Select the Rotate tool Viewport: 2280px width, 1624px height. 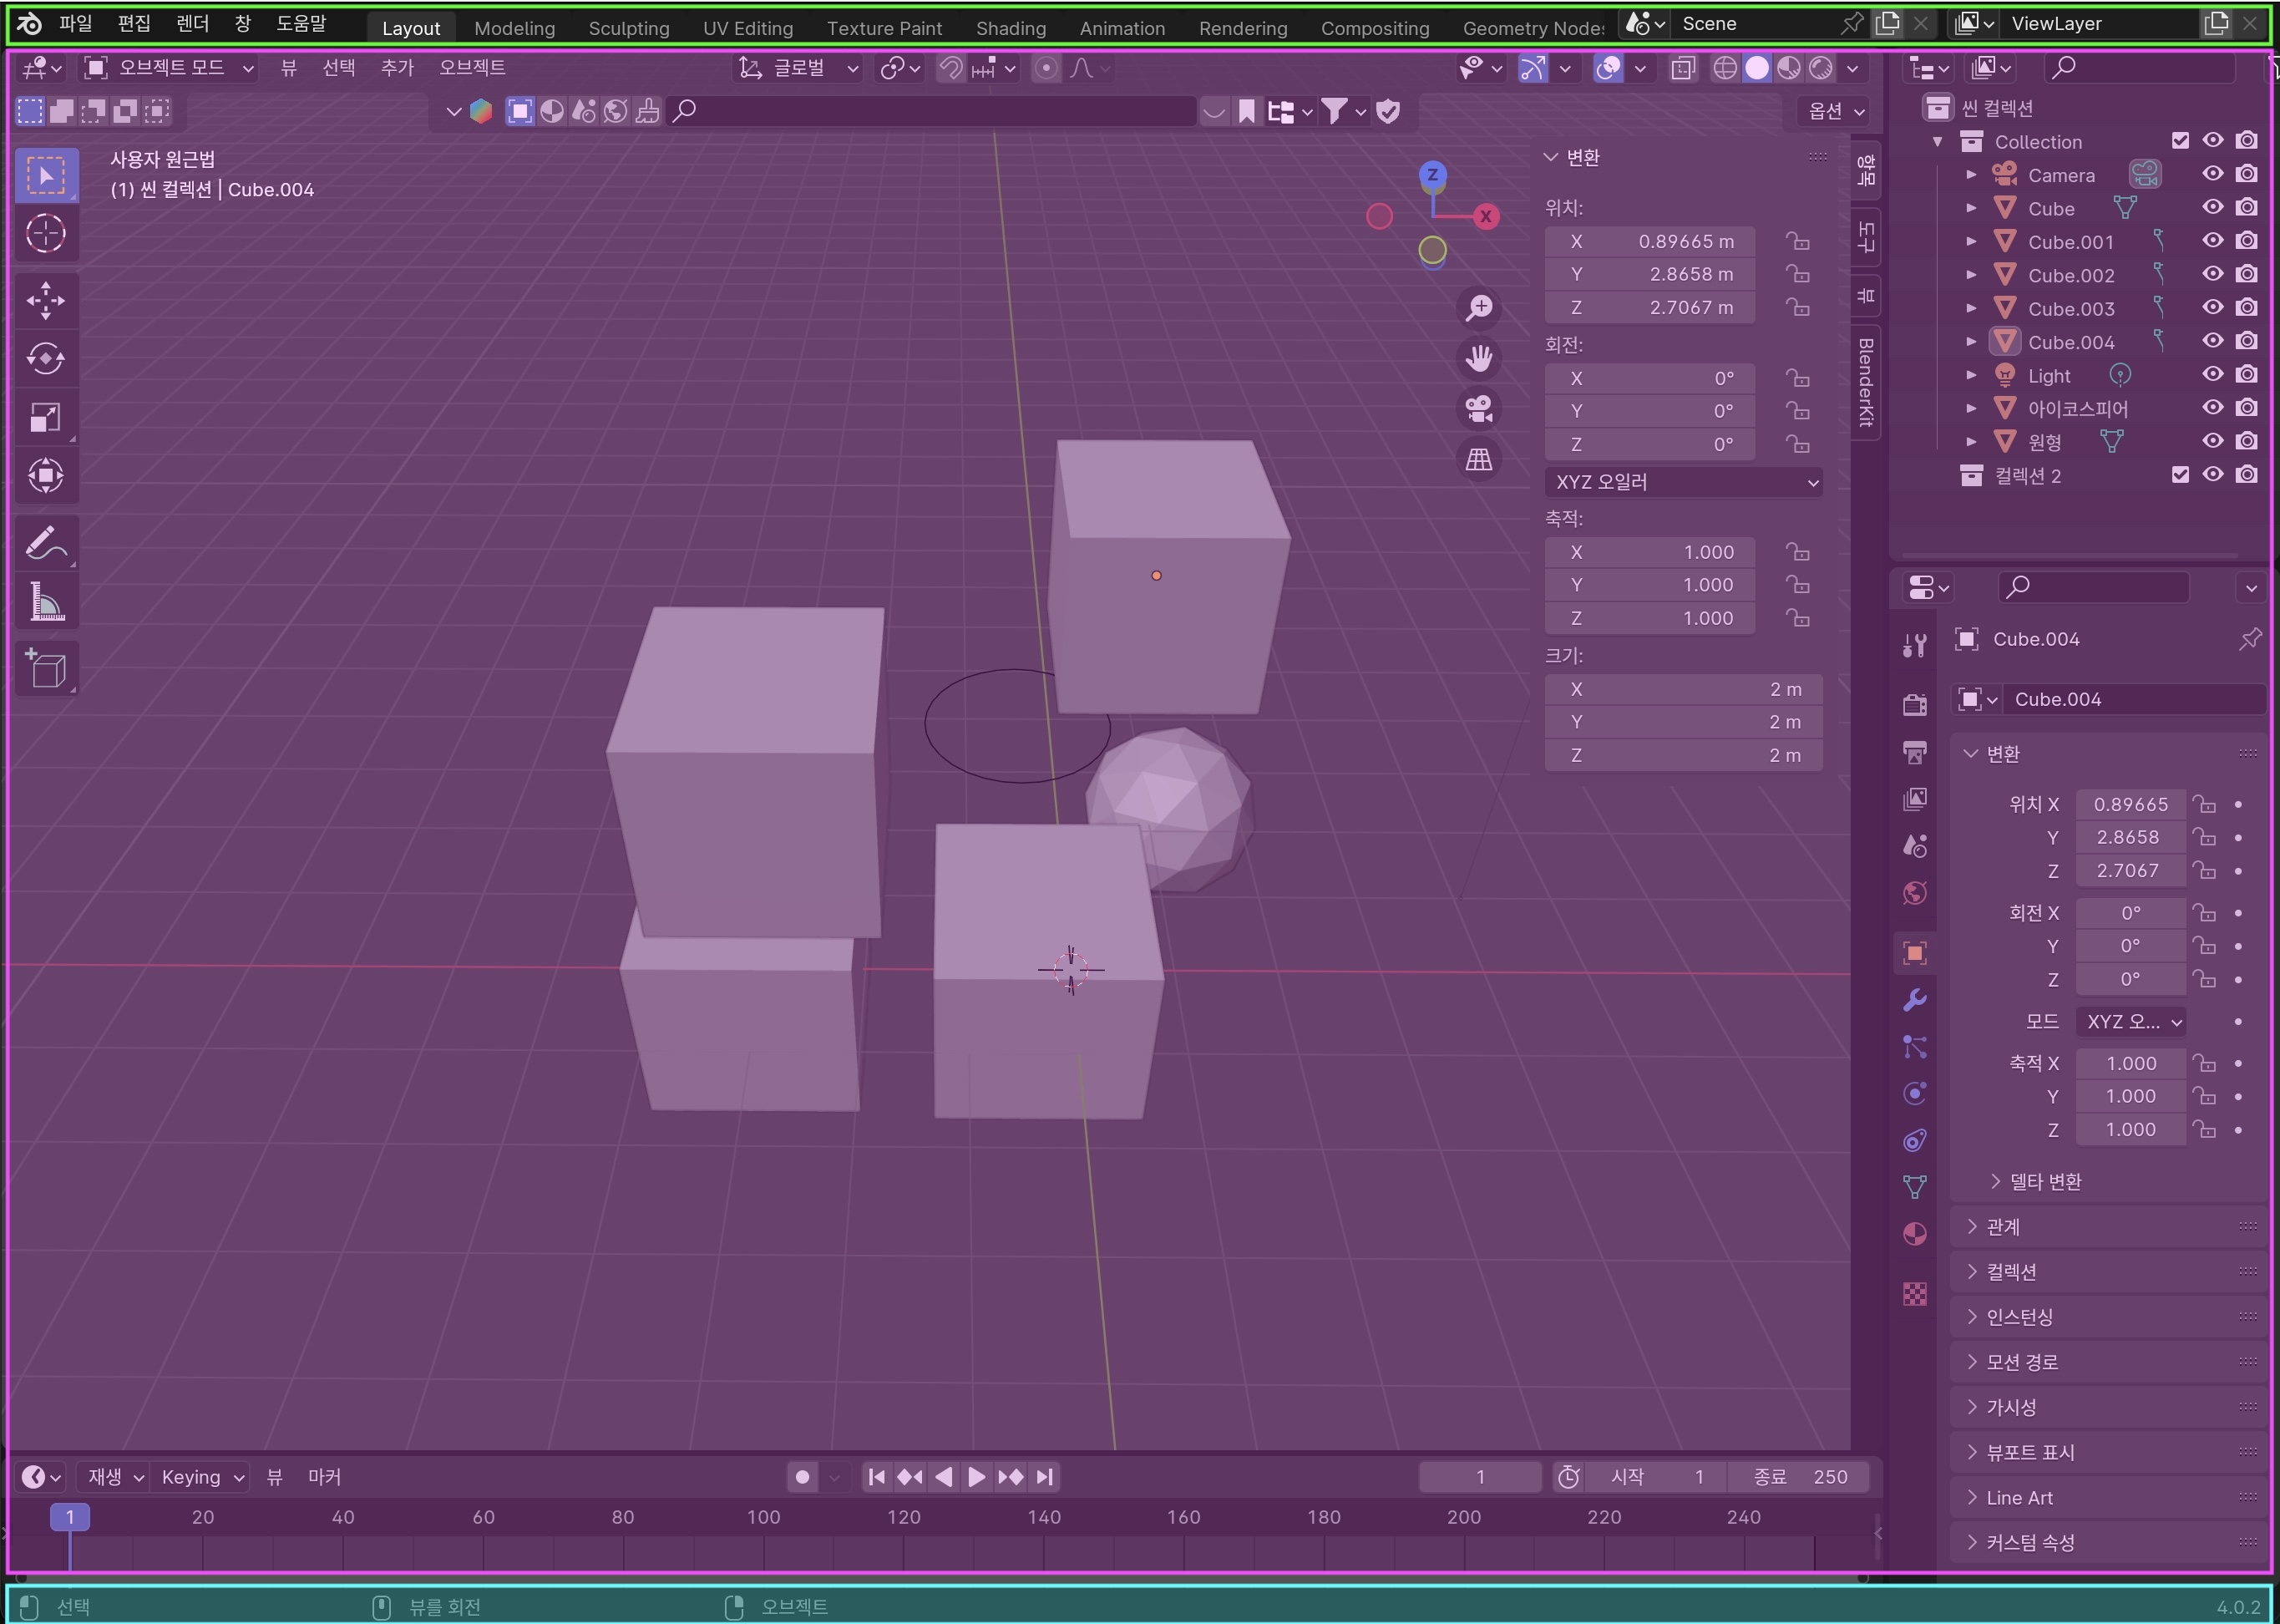click(x=45, y=358)
